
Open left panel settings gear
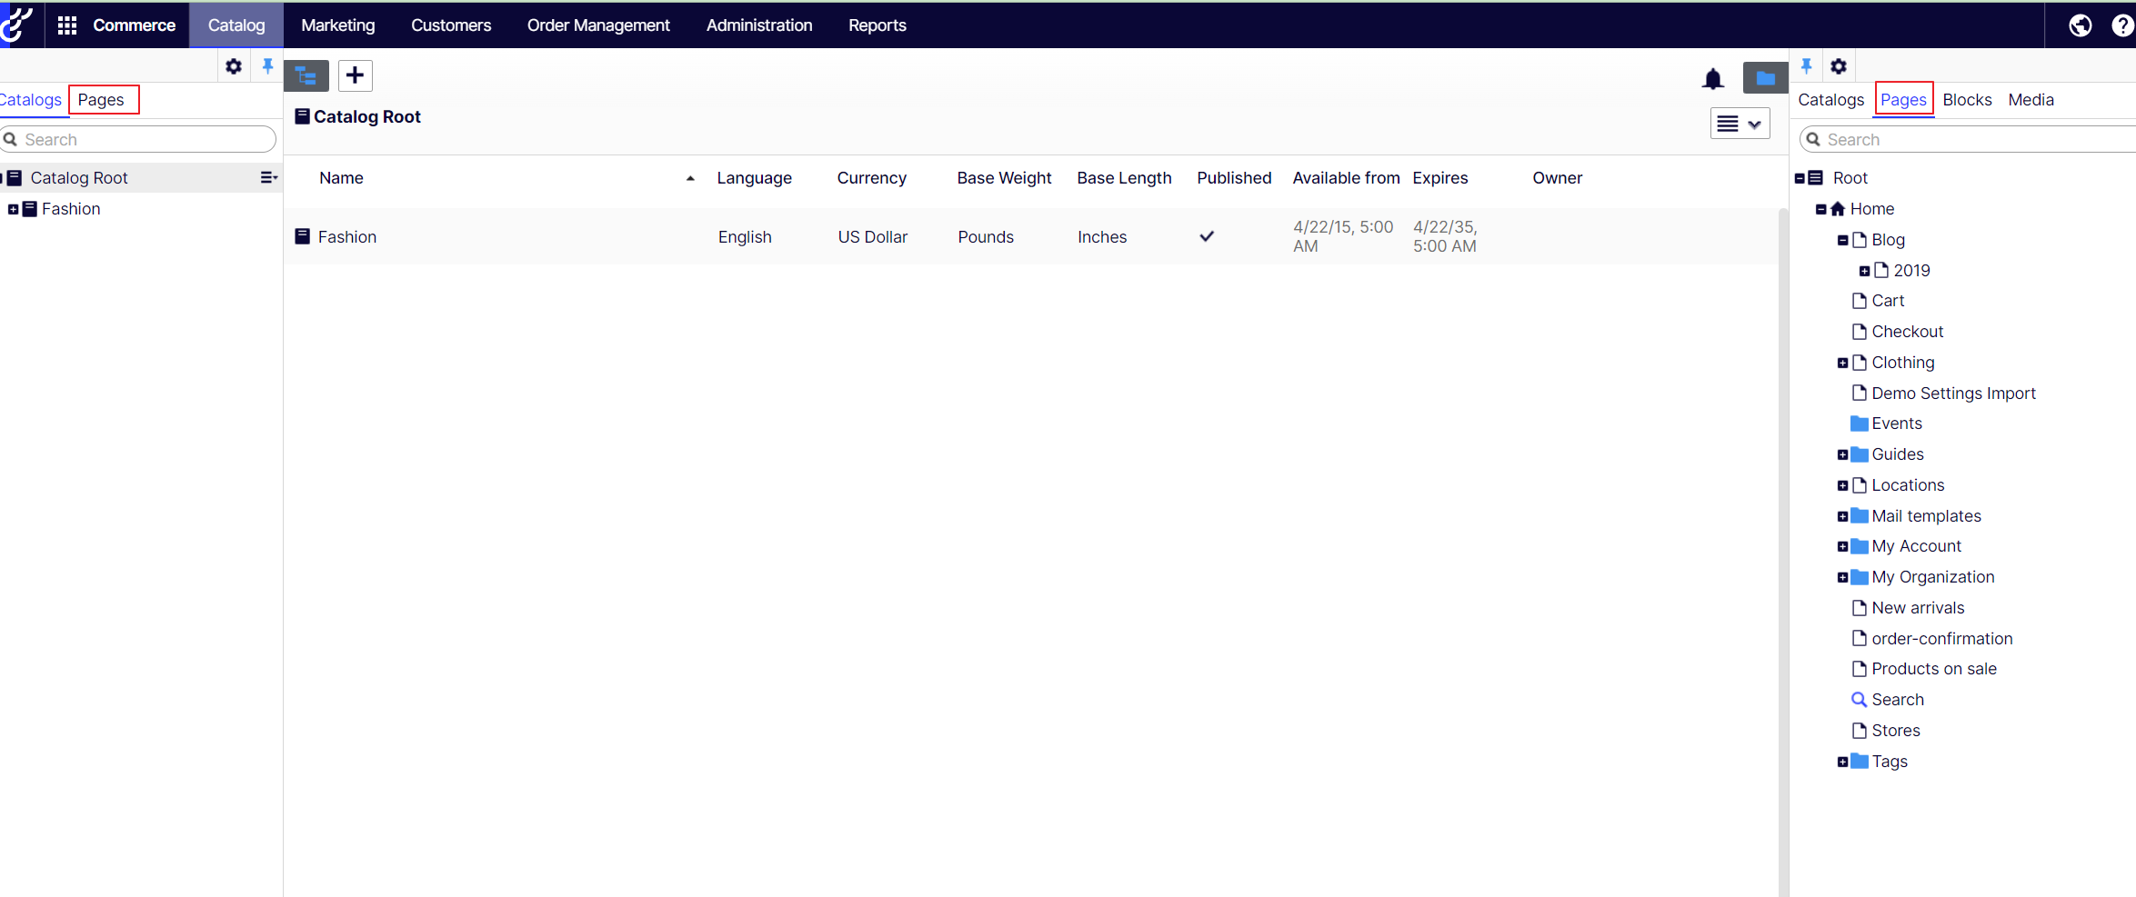[234, 66]
